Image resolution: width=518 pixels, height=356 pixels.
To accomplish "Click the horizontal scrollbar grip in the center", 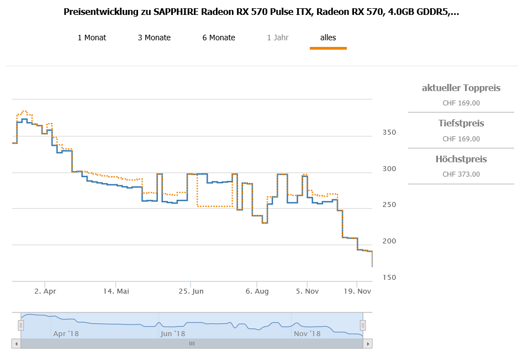I will click(x=192, y=343).
